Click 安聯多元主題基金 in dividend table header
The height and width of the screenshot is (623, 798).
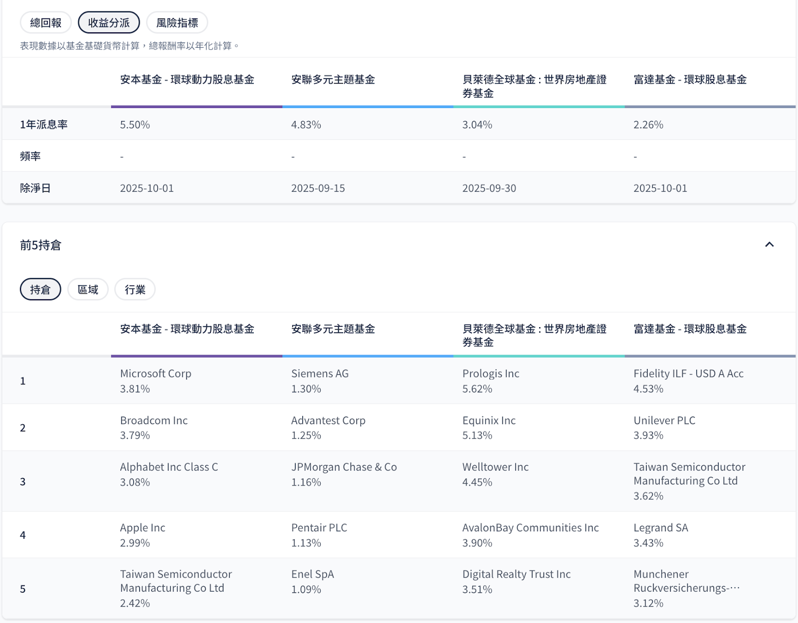(x=333, y=80)
